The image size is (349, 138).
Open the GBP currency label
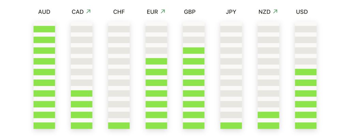tap(189, 12)
